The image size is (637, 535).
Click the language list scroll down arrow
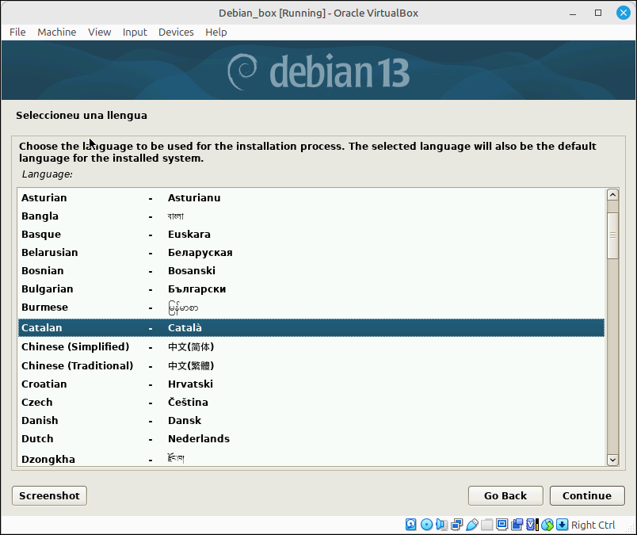pos(612,460)
